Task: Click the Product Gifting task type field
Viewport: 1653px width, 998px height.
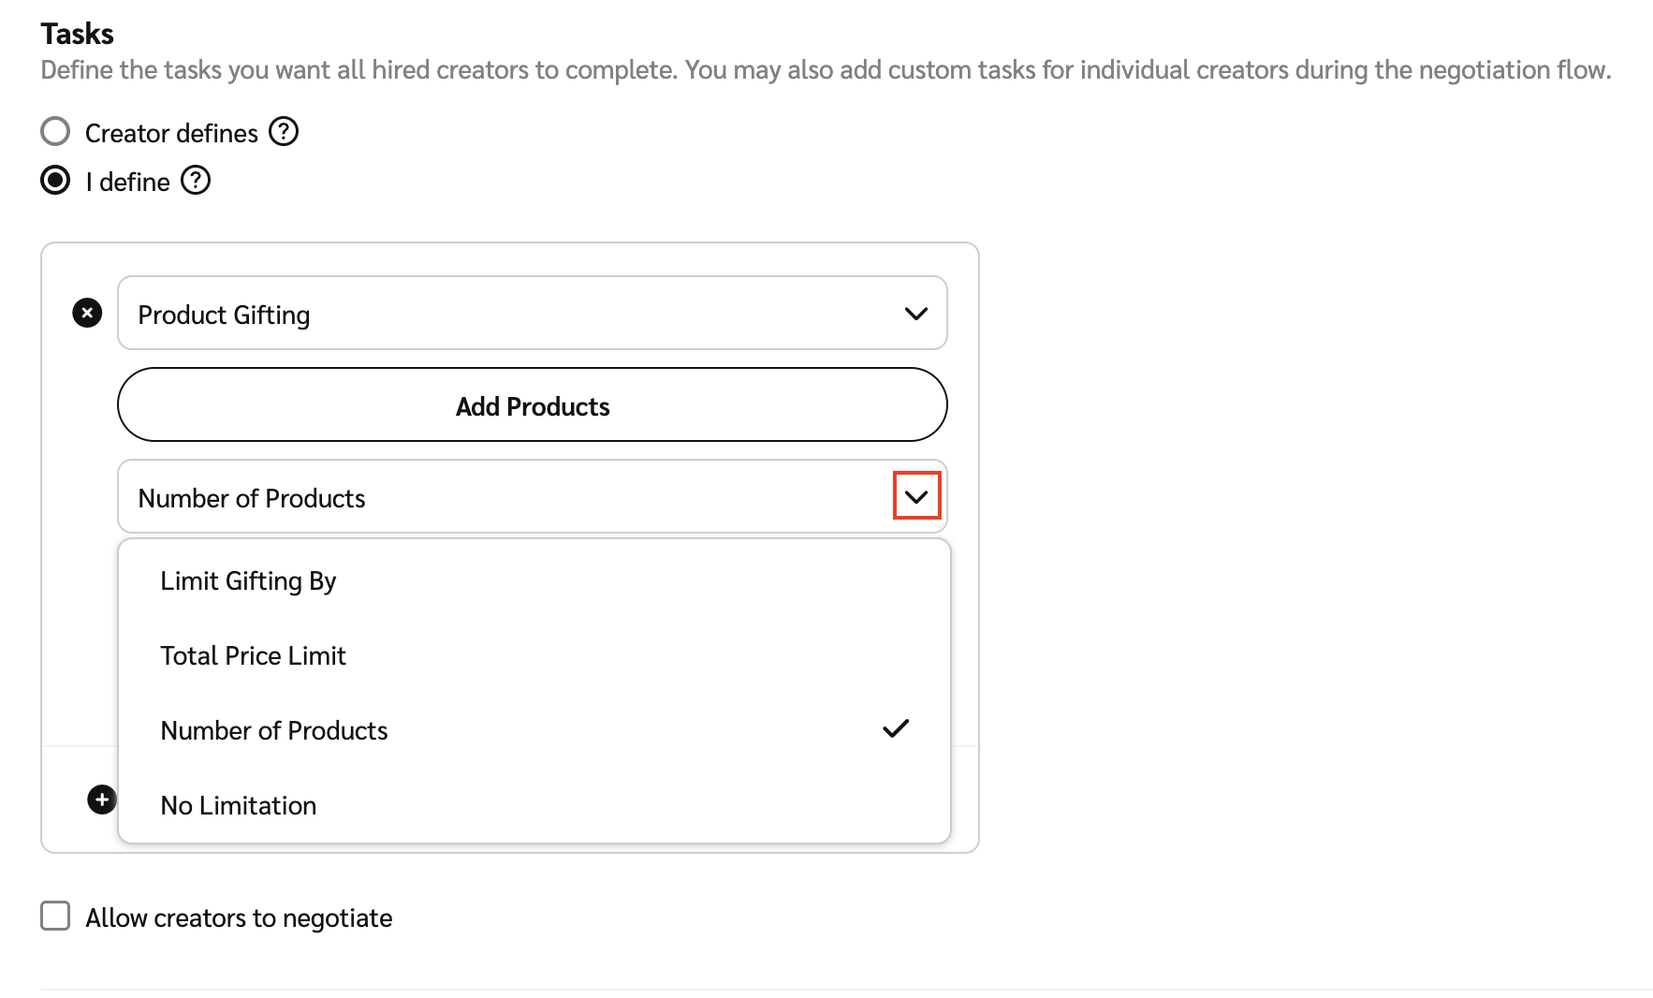Action: coord(505,314)
